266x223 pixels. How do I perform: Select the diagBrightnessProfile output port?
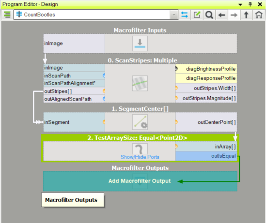coord(206,69)
